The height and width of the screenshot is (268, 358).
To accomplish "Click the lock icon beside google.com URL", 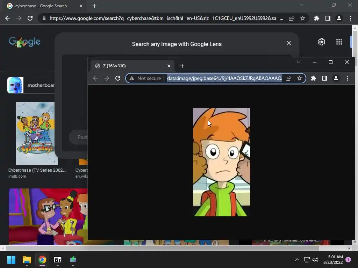I will click(x=44, y=18).
